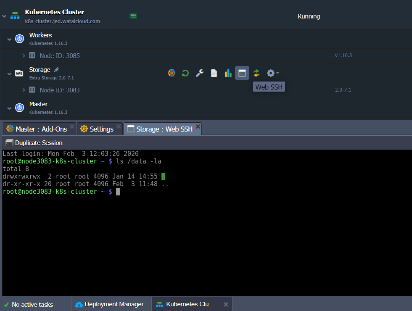Open Storage additional gear menu
This screenshot has width=412, height=311.
click(x=273, y=73)
